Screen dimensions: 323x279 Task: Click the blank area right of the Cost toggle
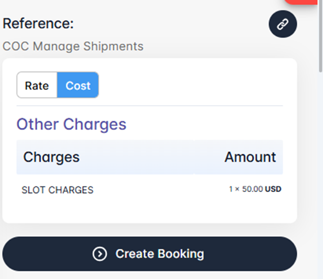[x=191, y=85]
